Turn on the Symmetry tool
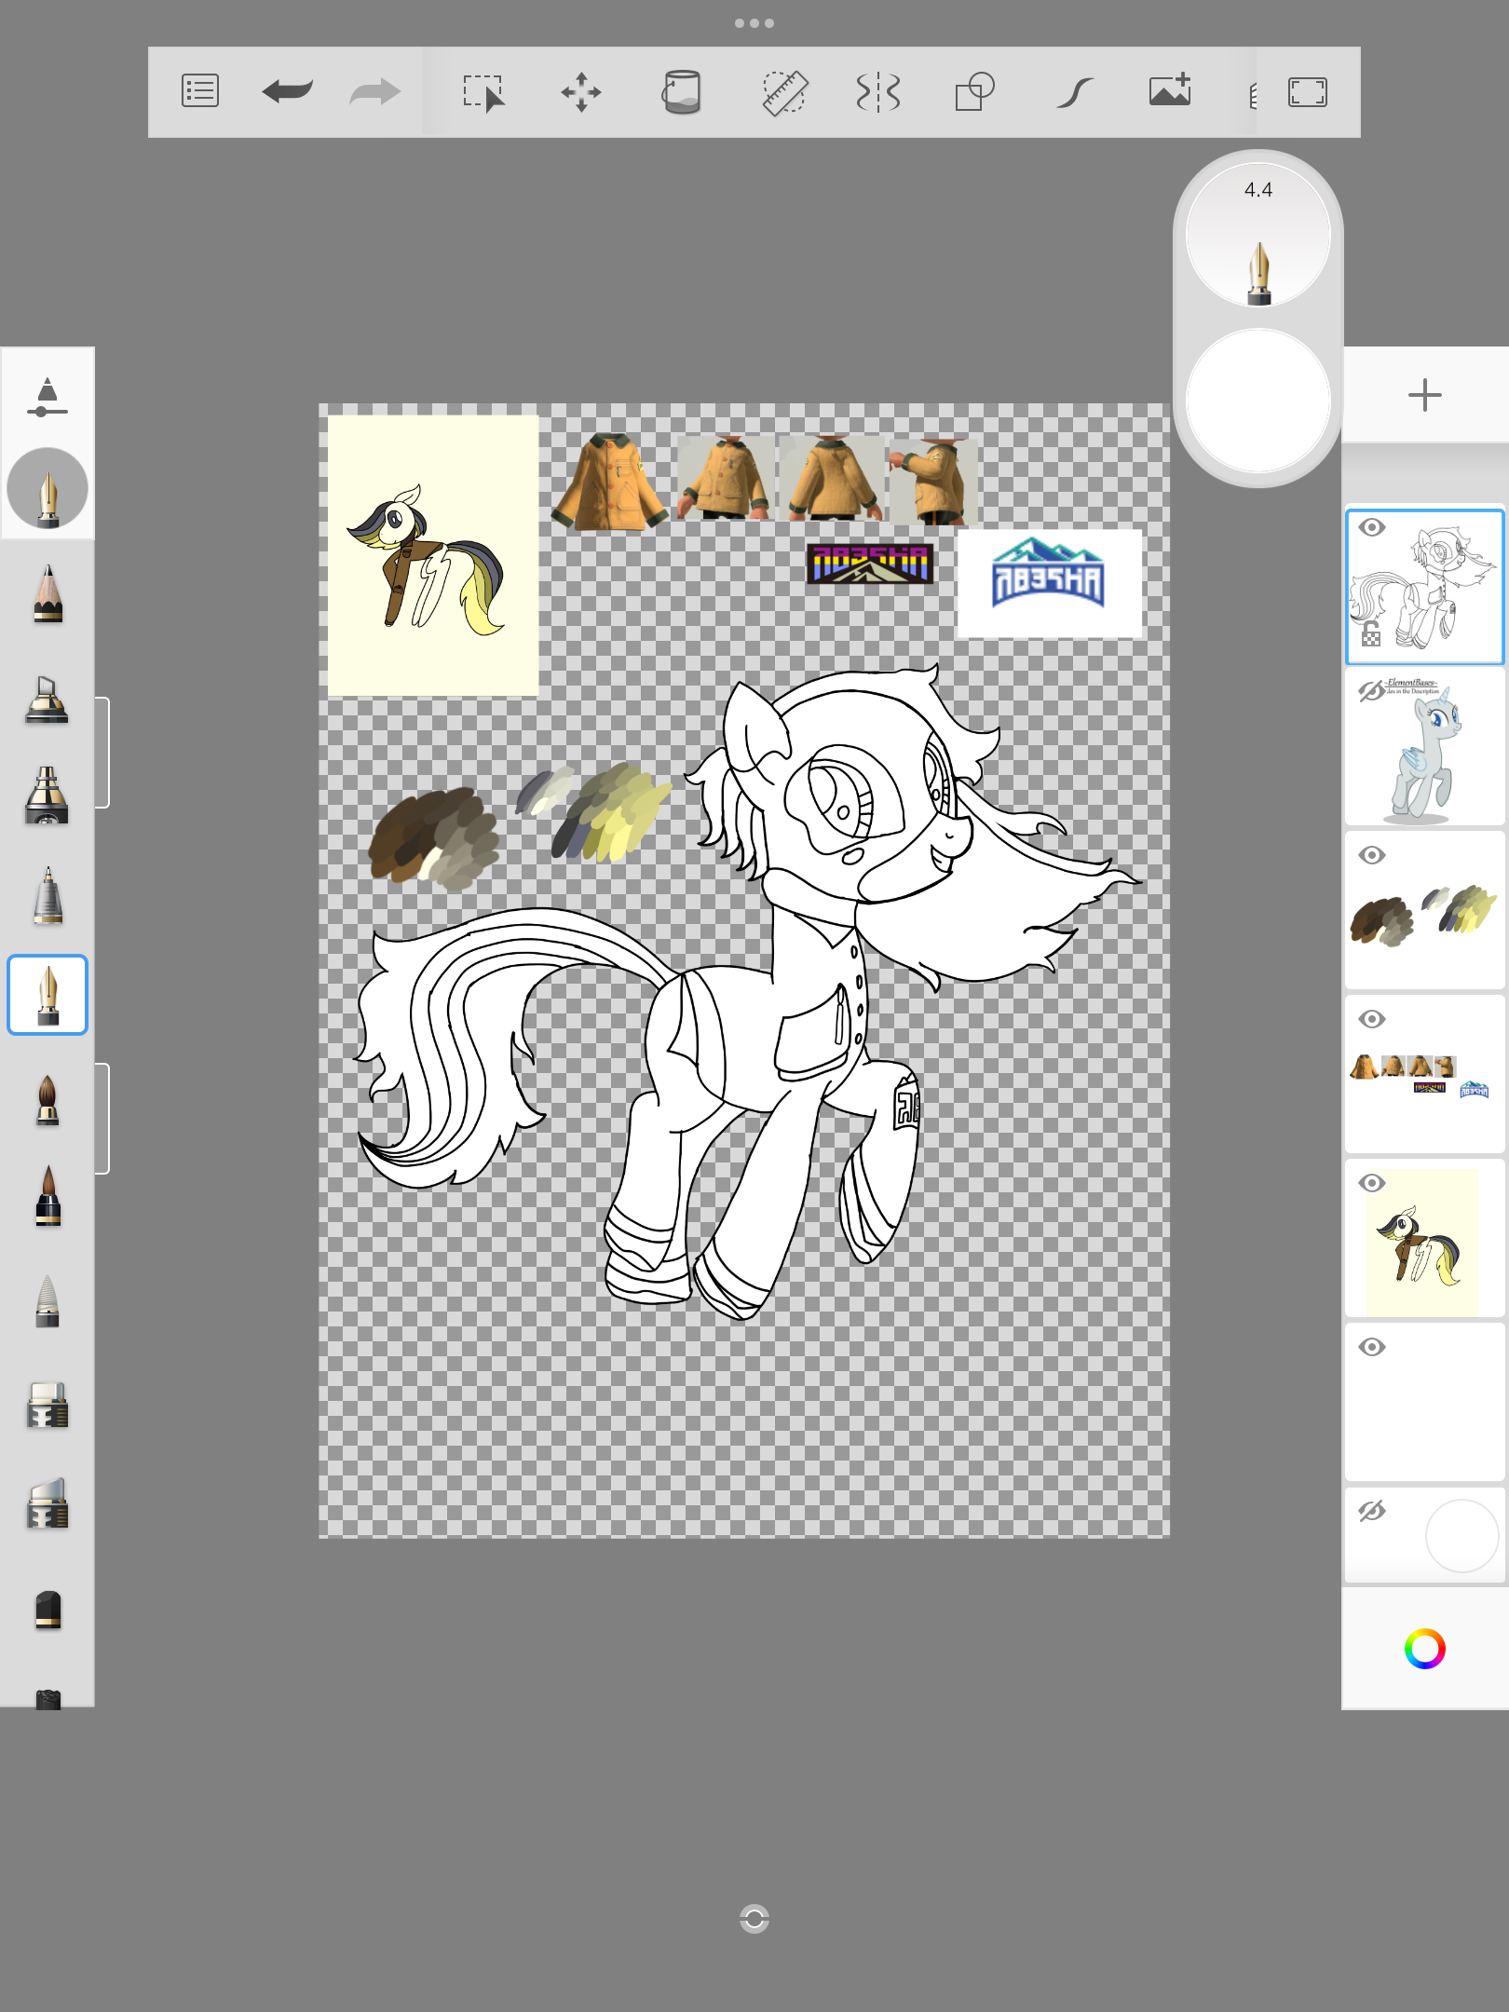Screen dimensions: 1509x2012 click(877, 92)
